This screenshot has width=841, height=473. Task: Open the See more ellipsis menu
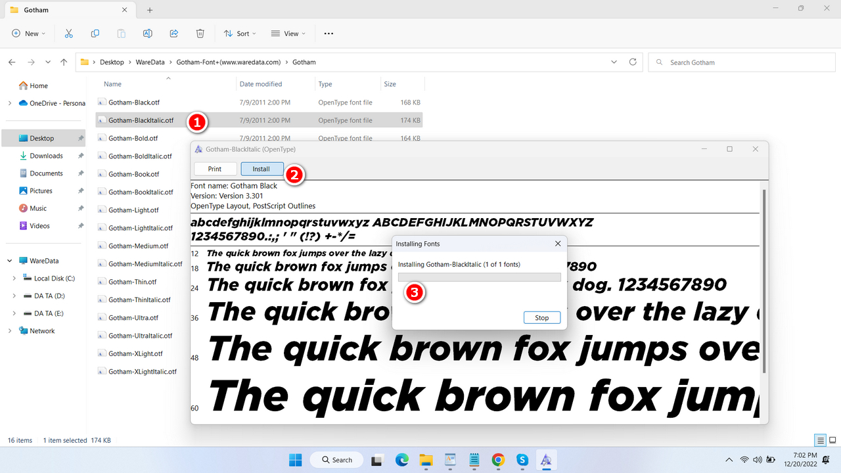coord(328,33)
